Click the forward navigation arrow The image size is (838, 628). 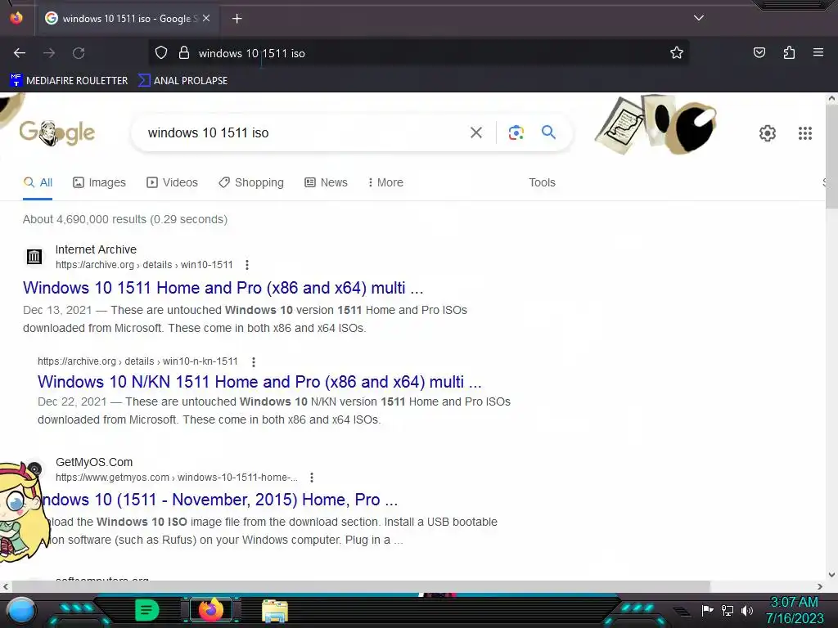pyautogui.click(x=49, y=53)
